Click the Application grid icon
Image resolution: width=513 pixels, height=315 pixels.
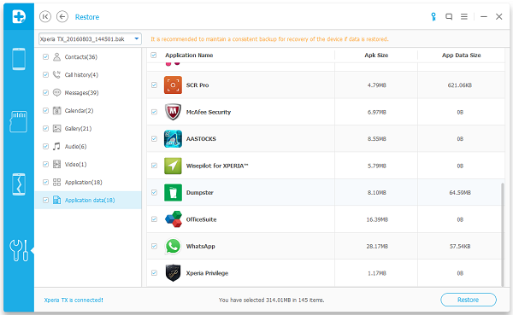57,182
